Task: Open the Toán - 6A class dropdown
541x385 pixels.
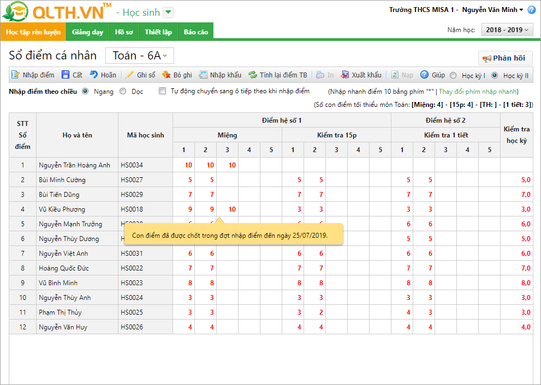Action: [139, 56]
